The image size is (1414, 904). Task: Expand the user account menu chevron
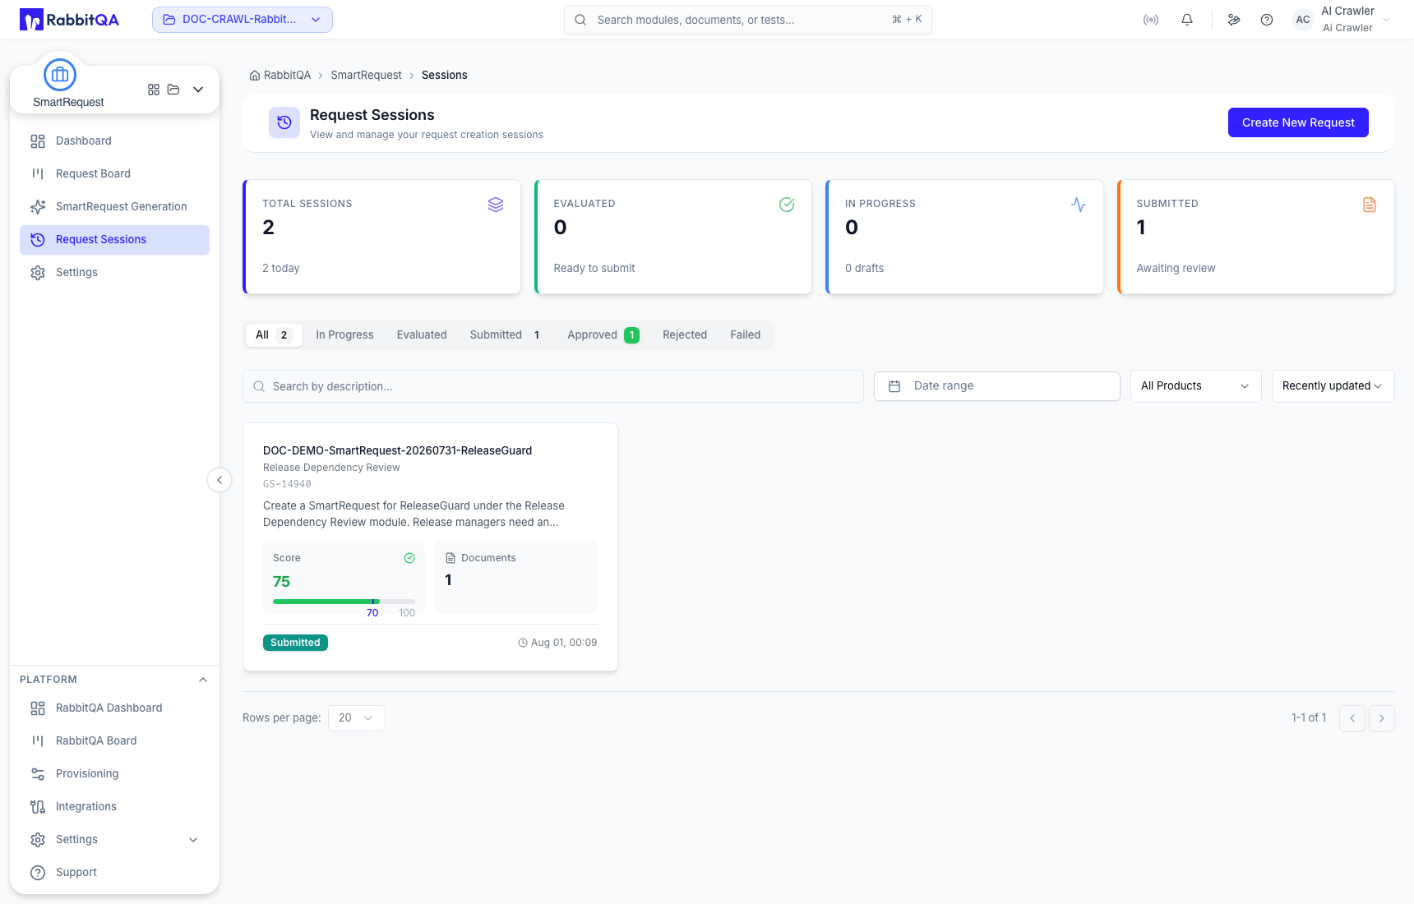tap(1386, 20)
